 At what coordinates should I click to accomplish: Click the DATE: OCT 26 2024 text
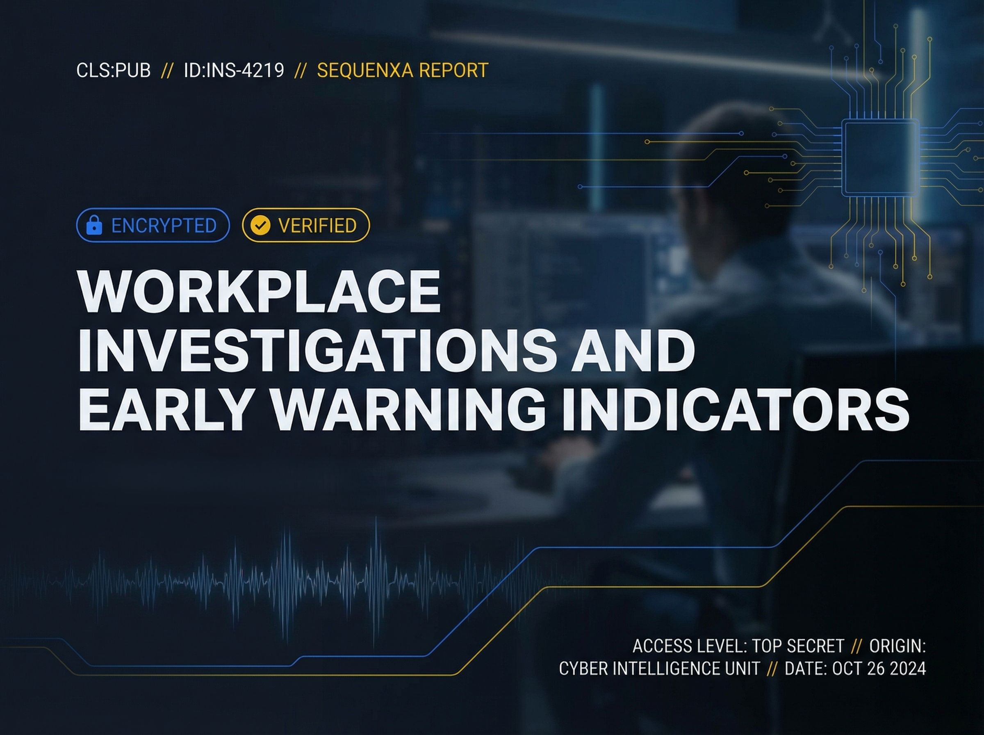855,669
